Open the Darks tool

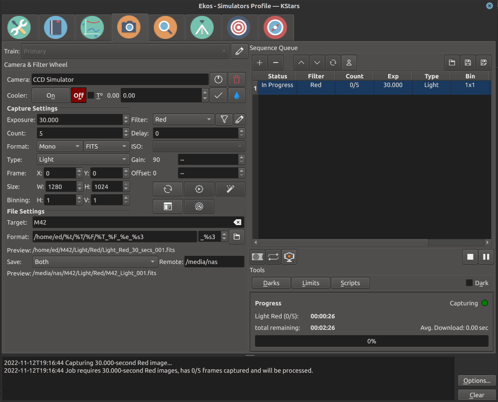(271, 283)
